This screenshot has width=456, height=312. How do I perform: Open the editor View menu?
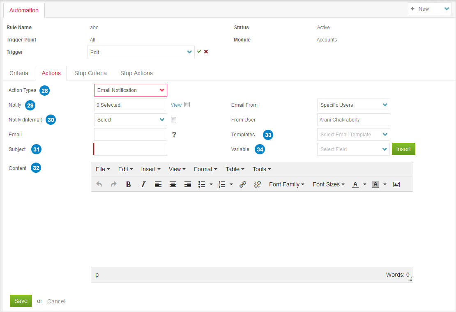(x=177, y=169)
